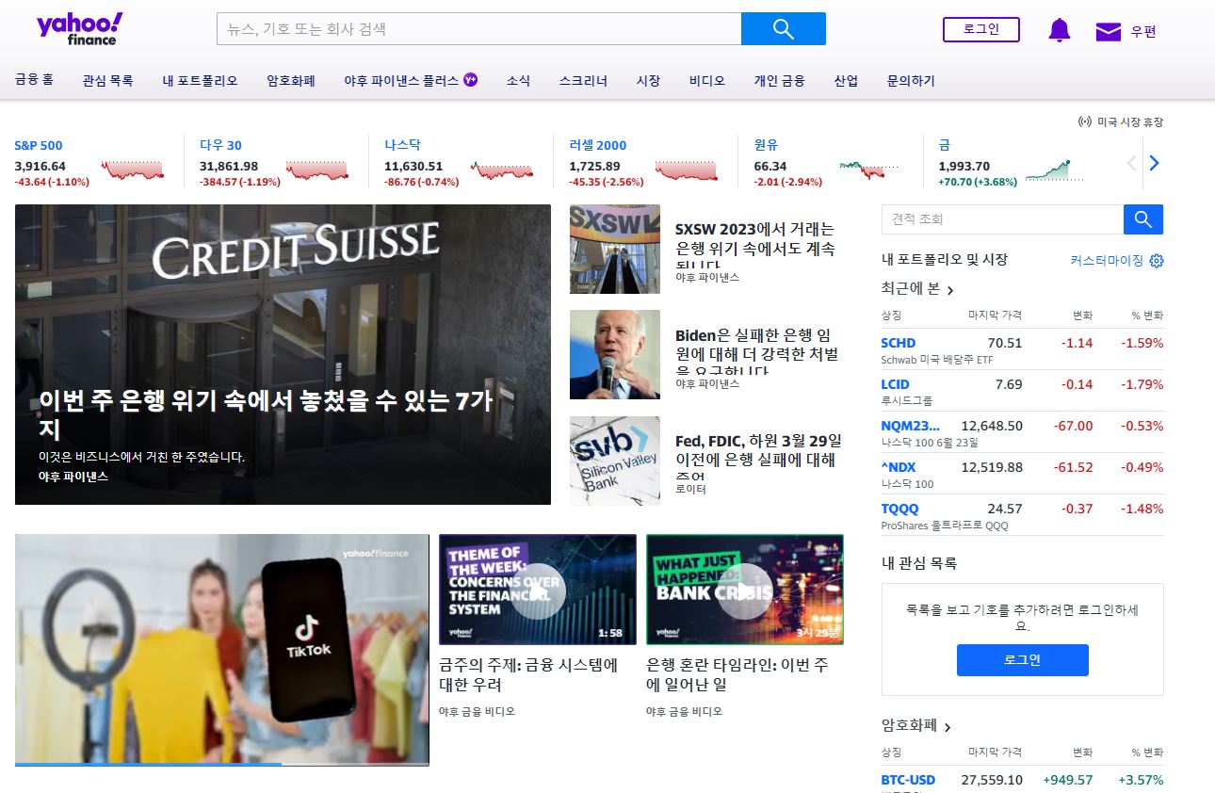Open the Credit Suisse lead story image
Viewport: 1215px width, 793px height.
click(x=283, y=354)
